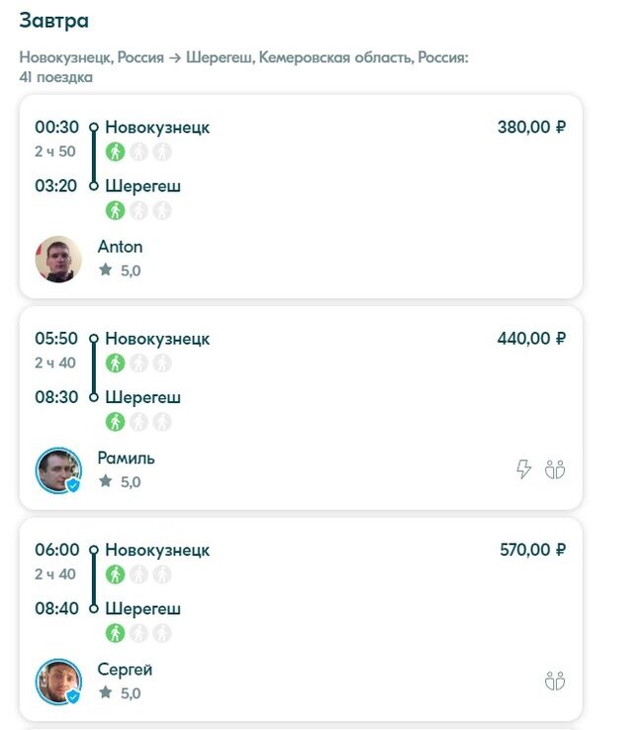The image size is (643, 730).
Task: Open driver Рамиль's name link
Action: tap(126, 459)
